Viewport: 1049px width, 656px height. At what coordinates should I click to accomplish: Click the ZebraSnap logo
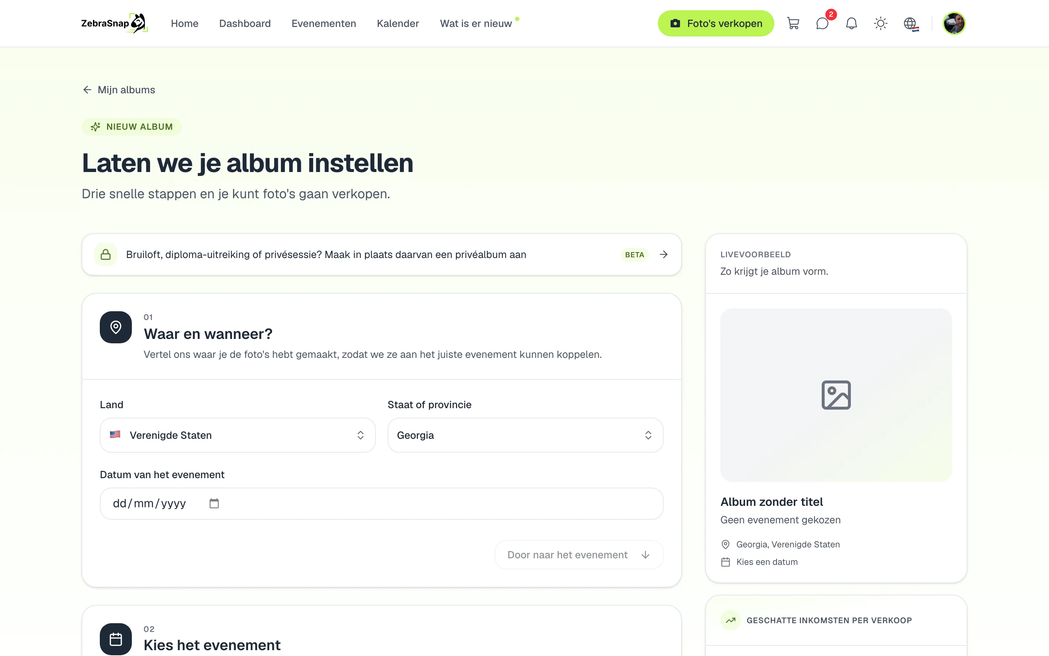pyautogui.click(x=114, y=23)
